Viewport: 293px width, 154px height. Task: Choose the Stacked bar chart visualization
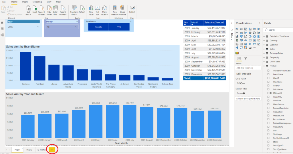[x=237, y=29]
